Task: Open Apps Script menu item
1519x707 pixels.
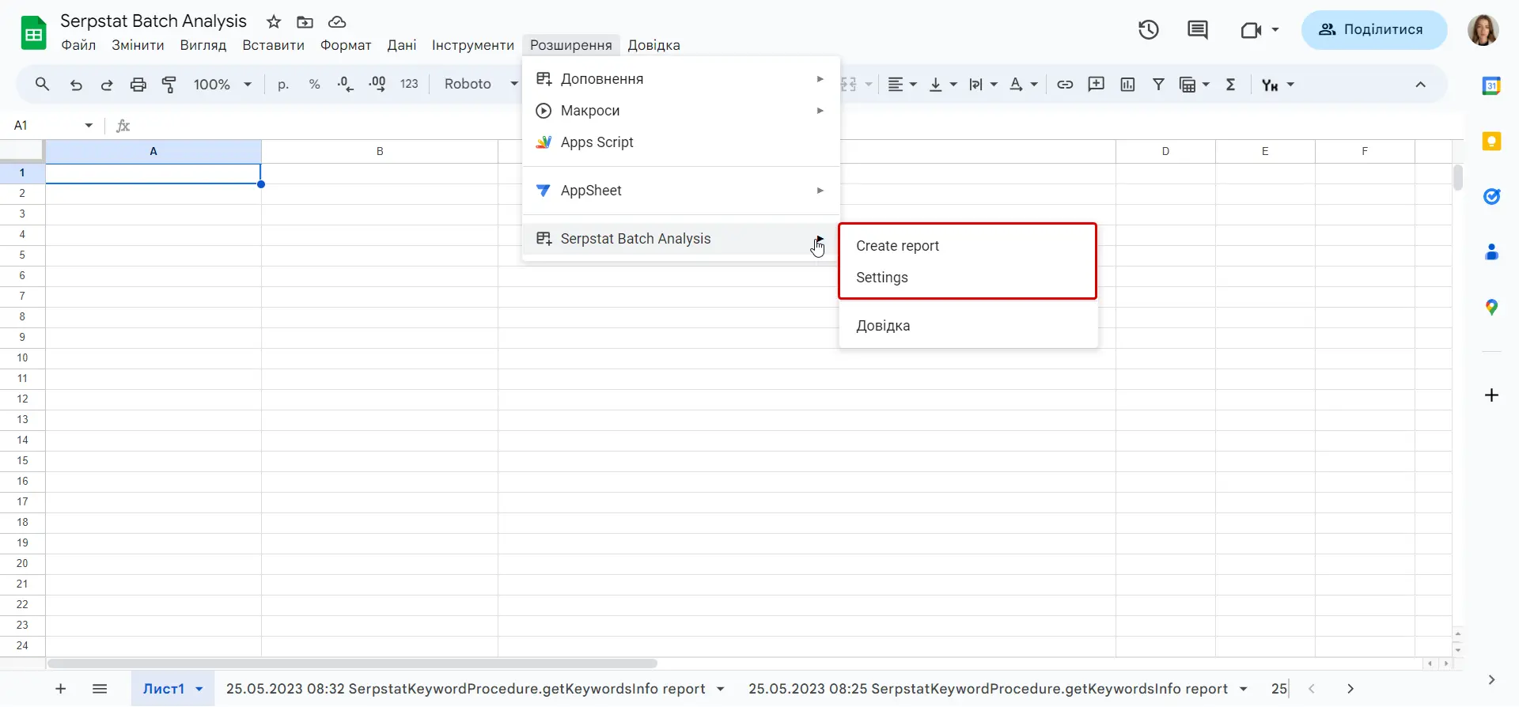Action: click(681, 142)
